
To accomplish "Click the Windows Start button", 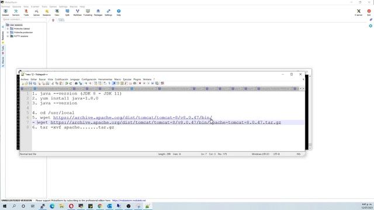I will (5, 206).
